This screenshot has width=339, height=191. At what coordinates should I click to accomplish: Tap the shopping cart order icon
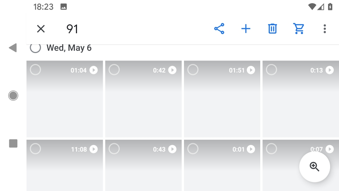click(x=299, y=29)
